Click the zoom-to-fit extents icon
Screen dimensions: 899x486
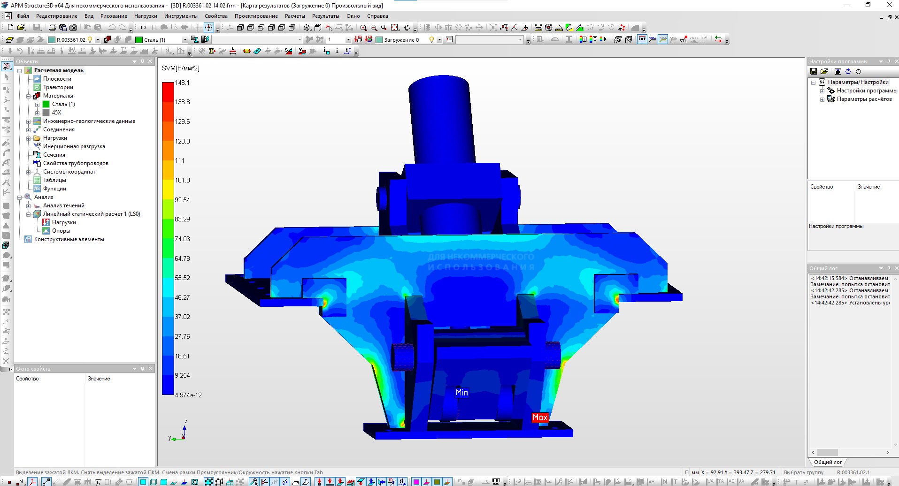click(395, 28)
